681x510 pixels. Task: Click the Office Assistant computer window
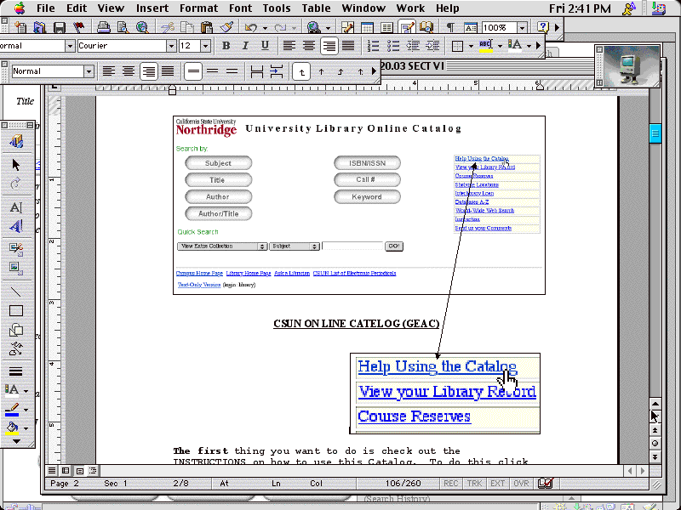[x=628, y=66]
